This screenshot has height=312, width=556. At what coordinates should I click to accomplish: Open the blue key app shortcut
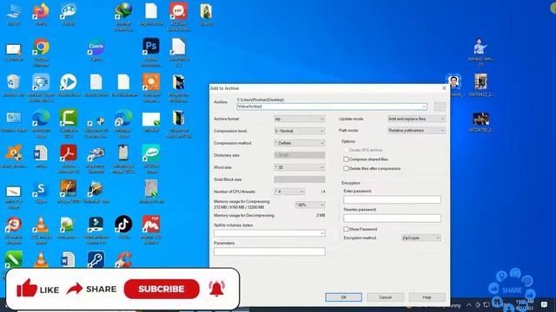tap(96, 259)
